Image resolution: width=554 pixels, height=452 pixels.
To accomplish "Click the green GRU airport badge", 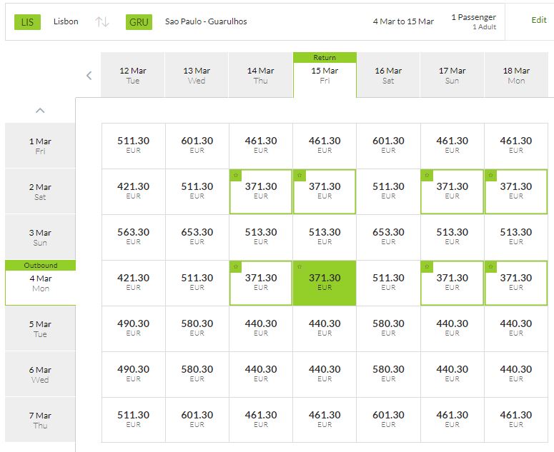I will [x=139, y=22].
